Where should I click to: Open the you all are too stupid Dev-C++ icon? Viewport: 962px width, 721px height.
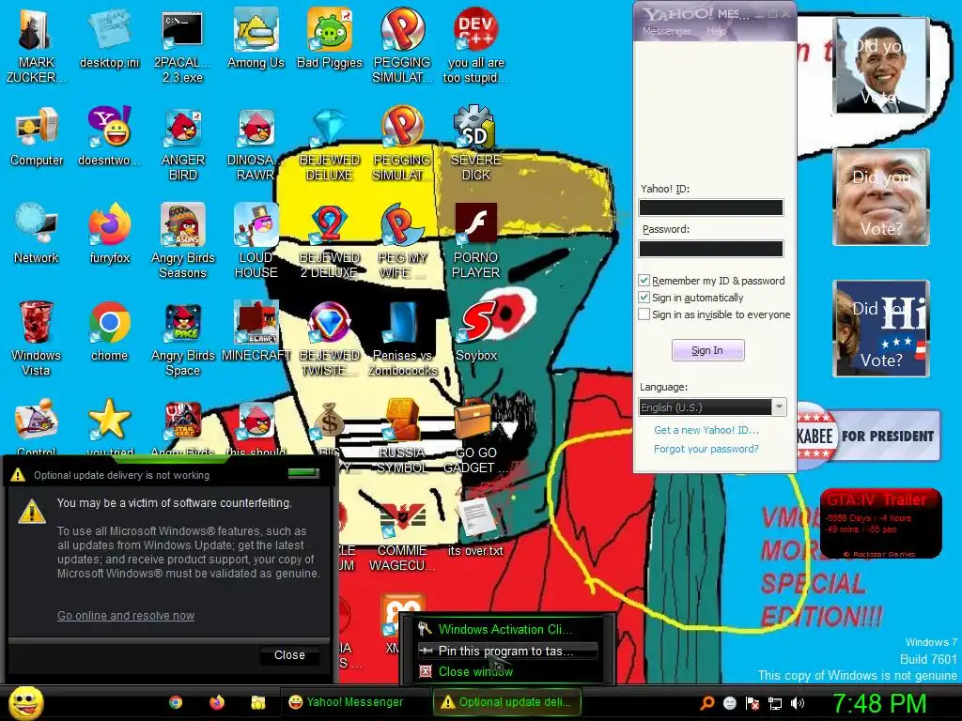pos(476,46)
